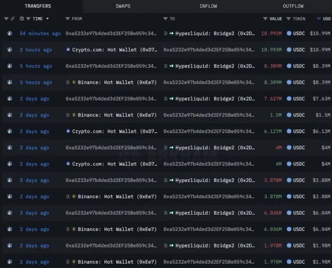Open the '54 minutes ago' transaction link
This screenshot has width=332, height=268.
tap(40, 33)
